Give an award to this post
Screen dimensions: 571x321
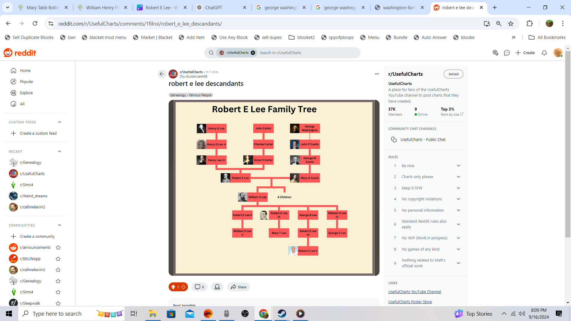[x=217, y=287]
